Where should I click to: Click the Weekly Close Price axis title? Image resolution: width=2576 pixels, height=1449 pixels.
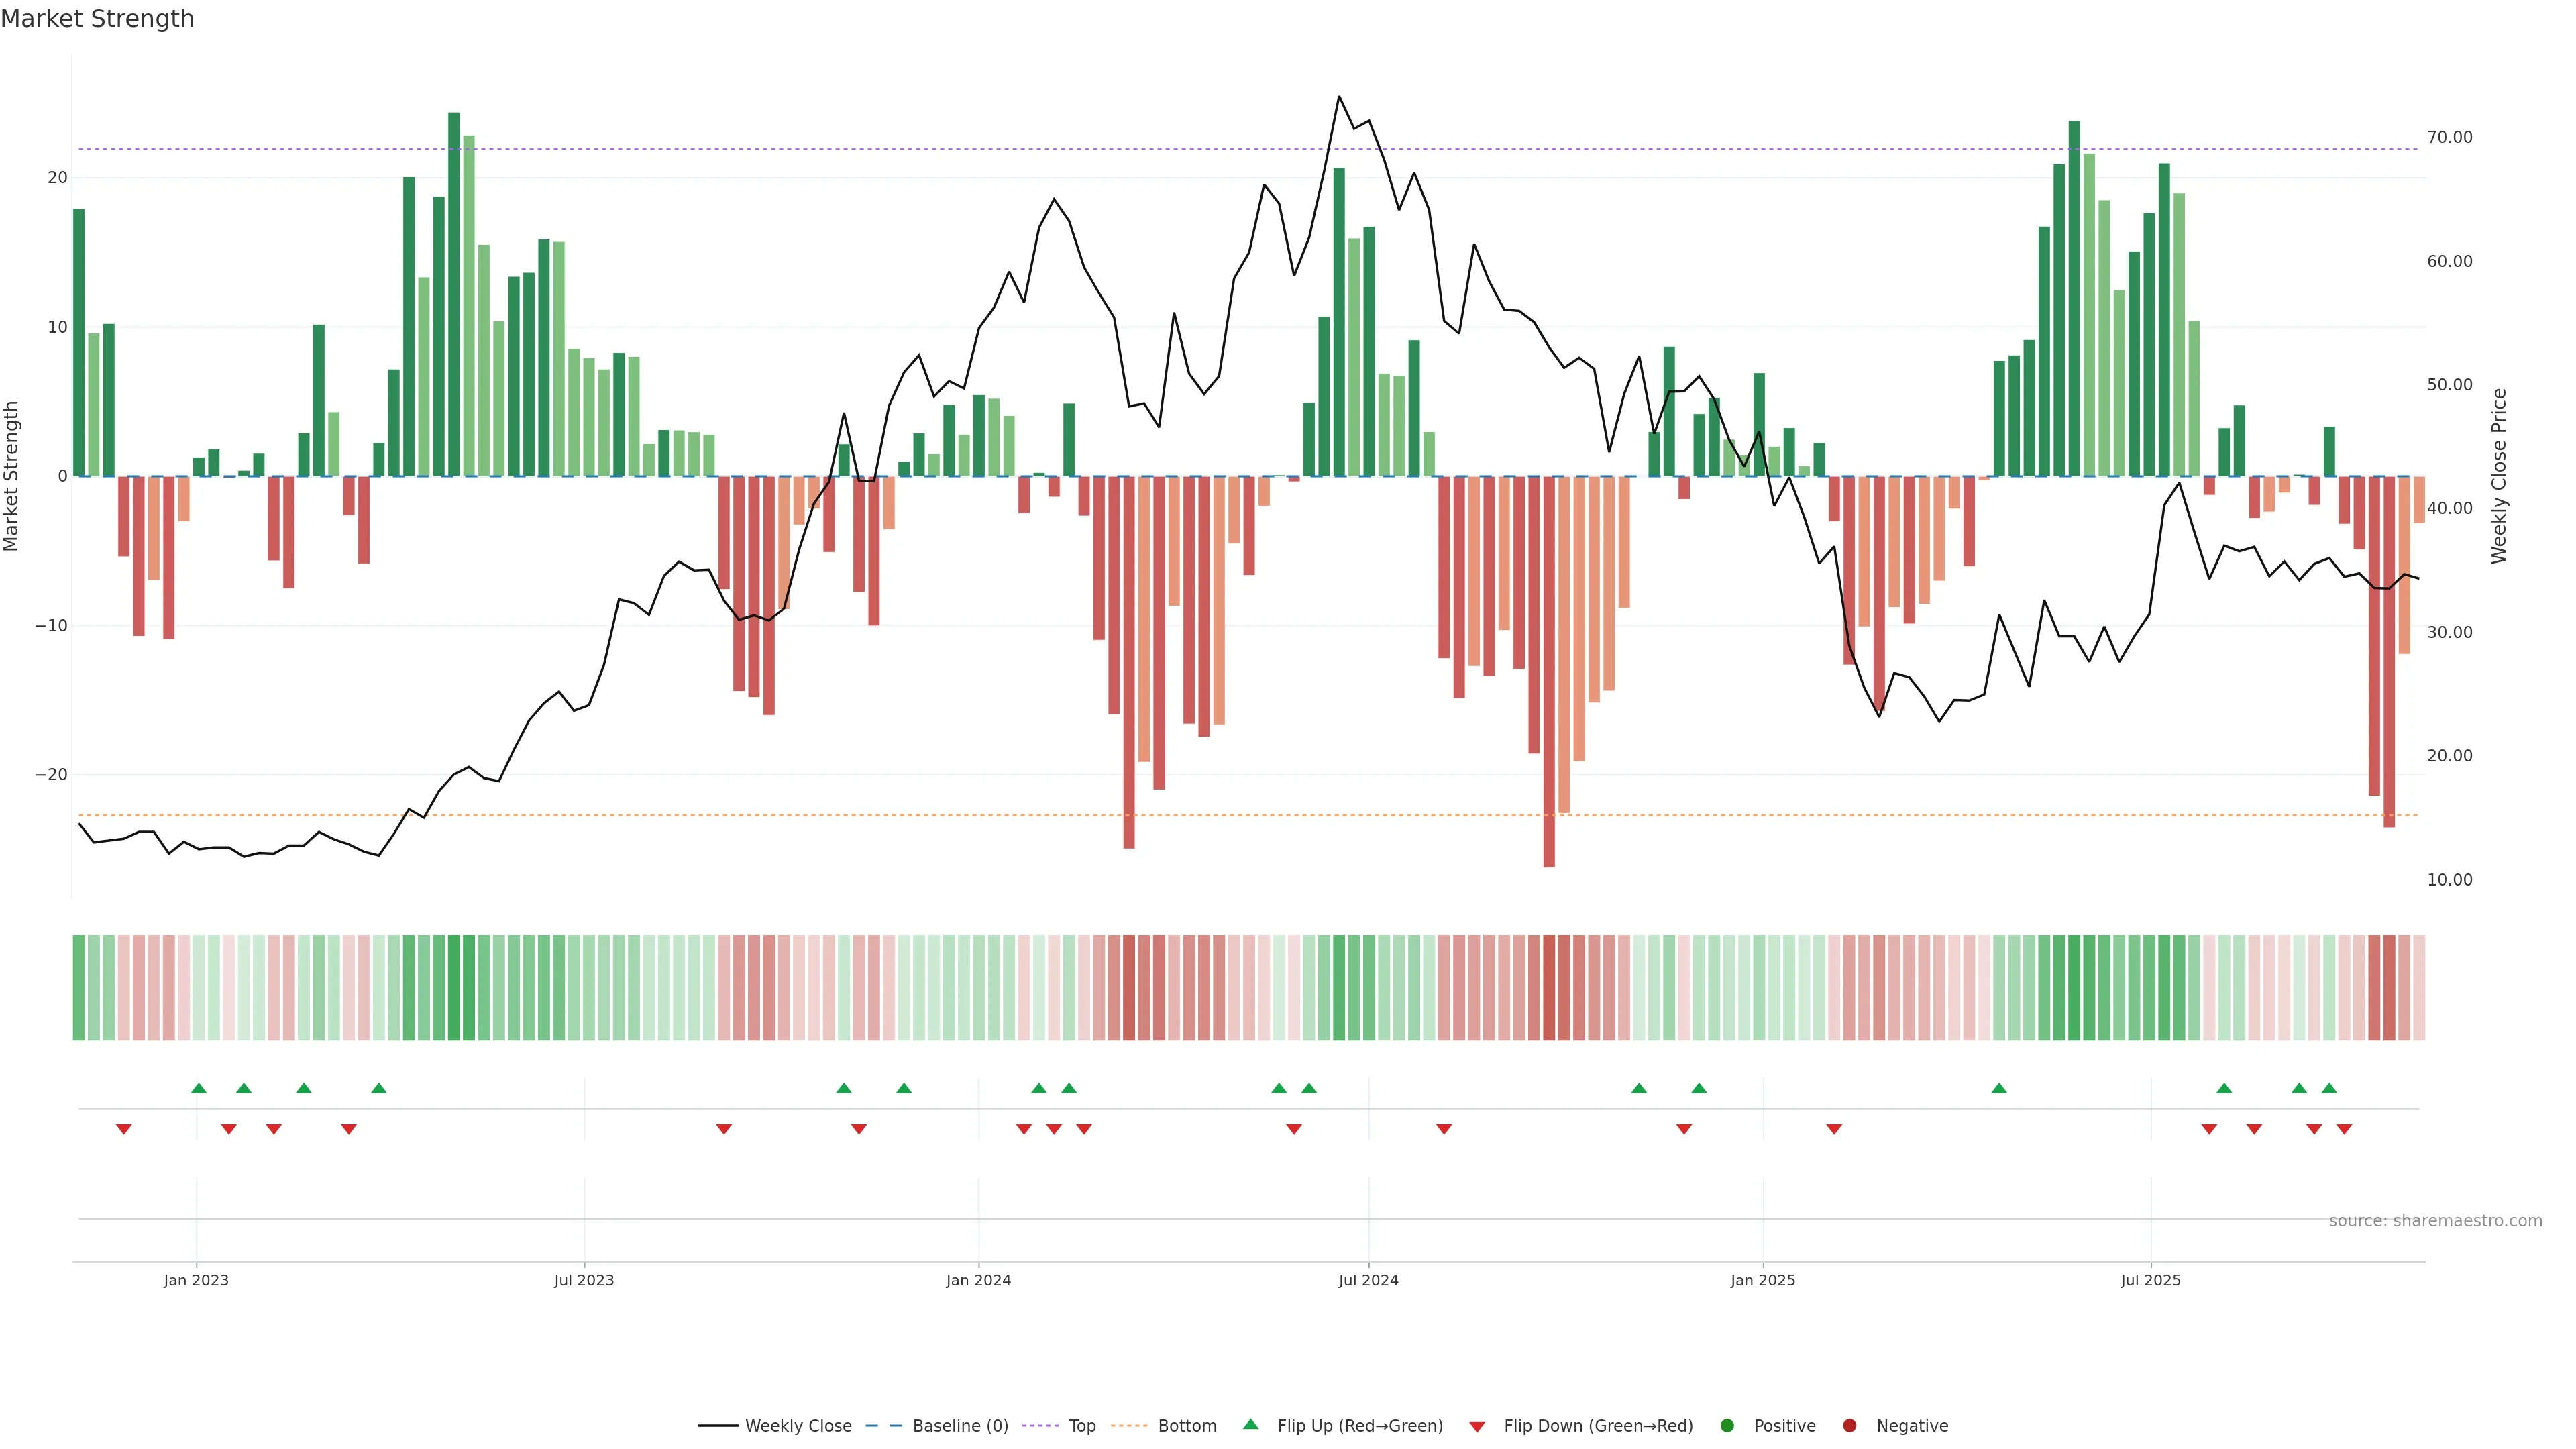(2499, 476)
